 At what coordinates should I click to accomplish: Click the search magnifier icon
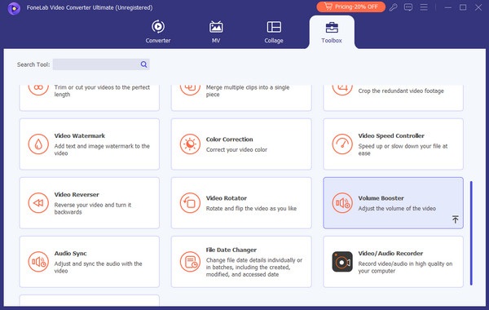coord(143,64)
